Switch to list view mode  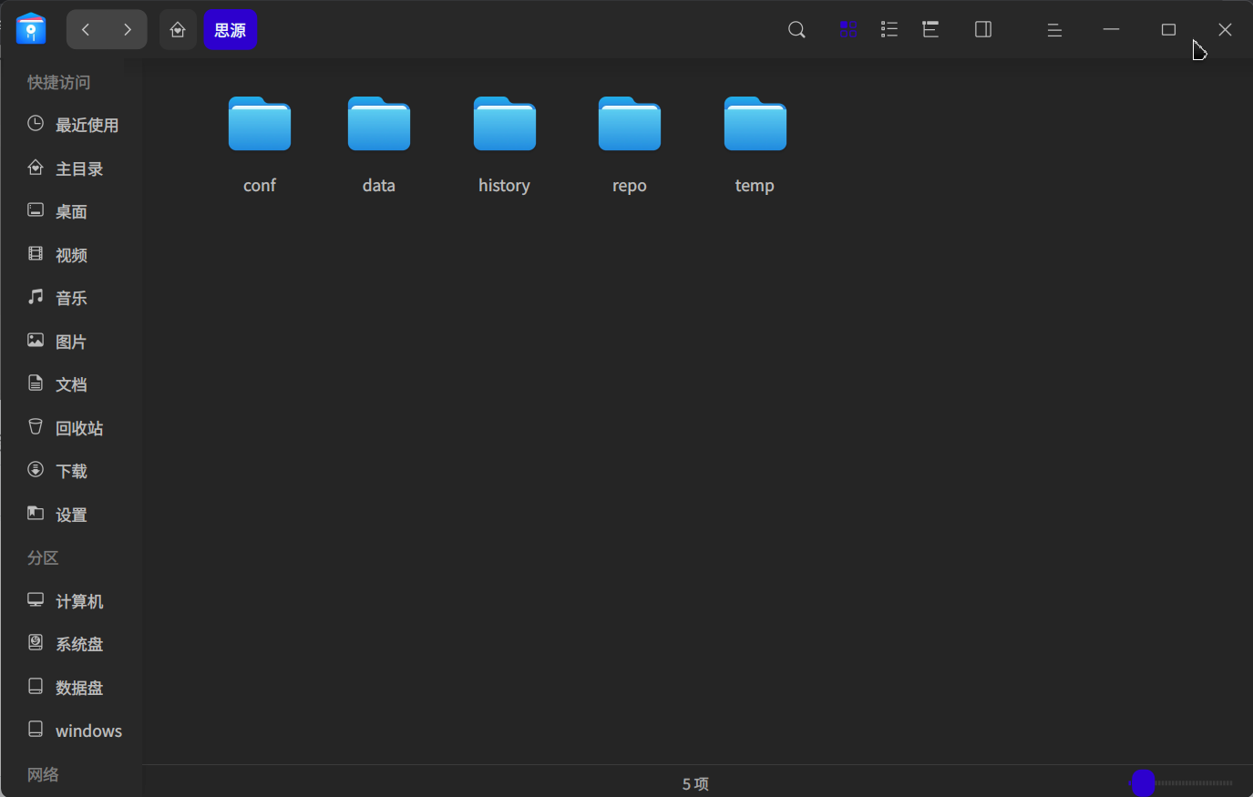point(889,30)
